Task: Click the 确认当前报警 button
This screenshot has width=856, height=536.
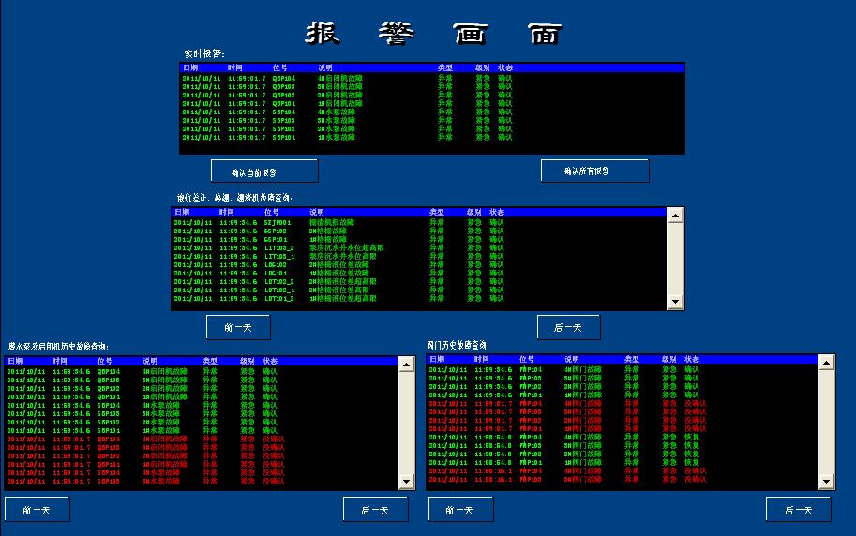Action: click(x=264, y=171)
